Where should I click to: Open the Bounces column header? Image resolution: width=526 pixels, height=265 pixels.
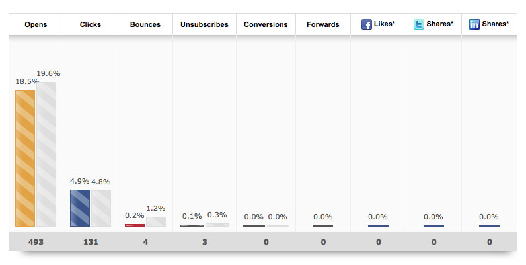(145, 24)
